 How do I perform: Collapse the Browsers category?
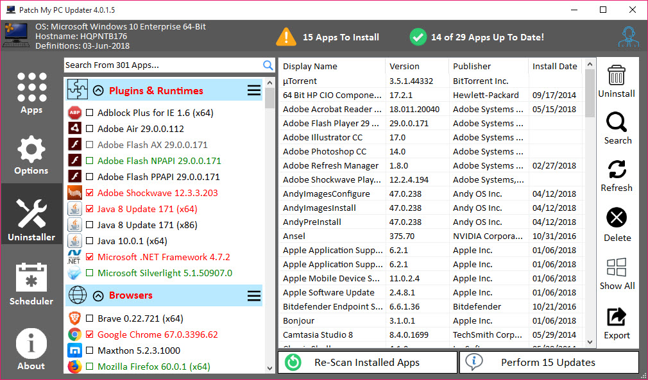98,295
